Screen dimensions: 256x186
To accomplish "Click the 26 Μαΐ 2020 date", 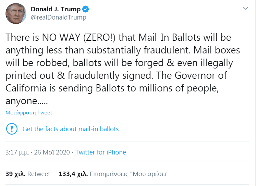I will point(52,152).
